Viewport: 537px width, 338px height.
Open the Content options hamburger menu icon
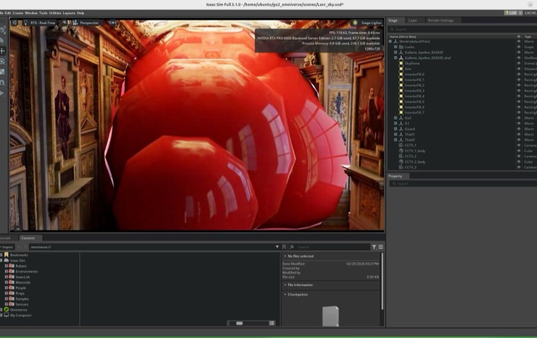click(x=381, y=247)
